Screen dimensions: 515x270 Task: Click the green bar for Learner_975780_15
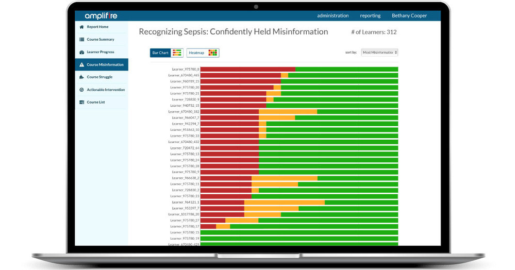299,232
